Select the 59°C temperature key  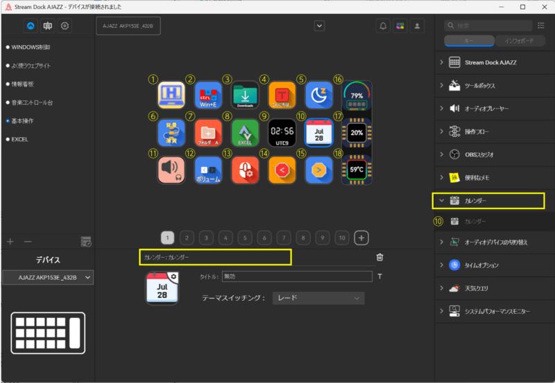[x=357, y=170]
